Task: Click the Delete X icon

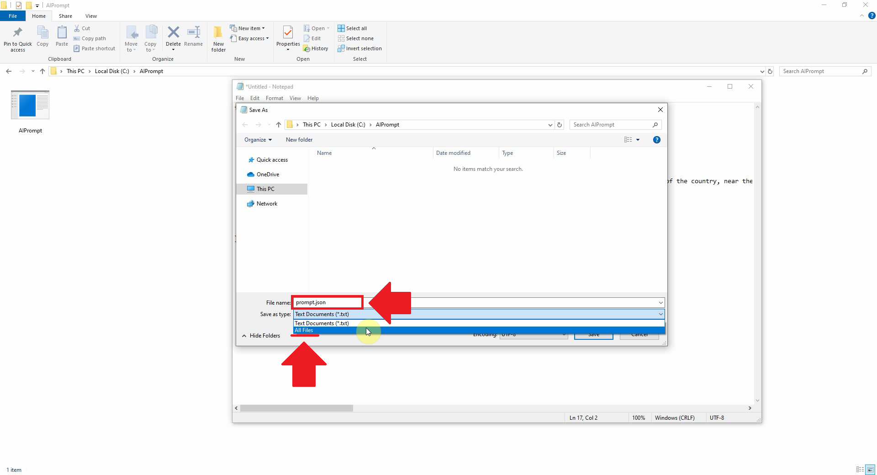Action: [173, 32]
